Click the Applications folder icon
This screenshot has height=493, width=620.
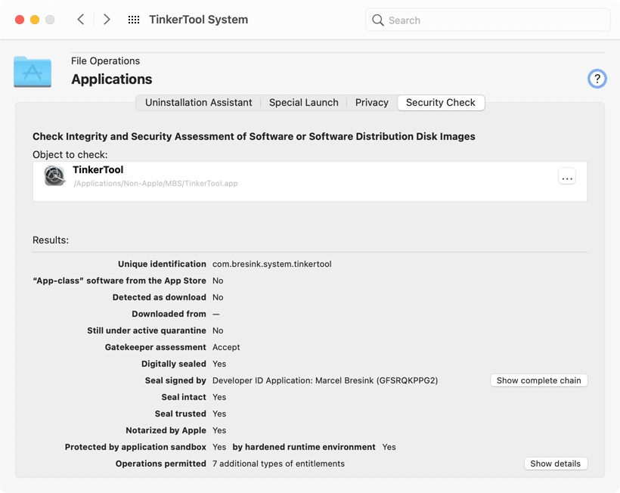click(x=33, y=72)
